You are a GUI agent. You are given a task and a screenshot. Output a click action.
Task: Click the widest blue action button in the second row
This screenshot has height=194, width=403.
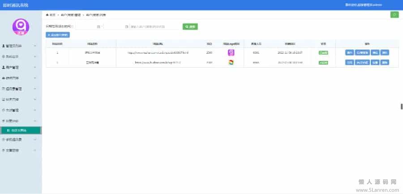coord(362,62)
